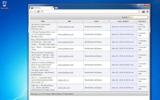Open a new tab with the new-tab button
Screen dimensions: 160x100
pyautogui.click(x=56, y=8)
